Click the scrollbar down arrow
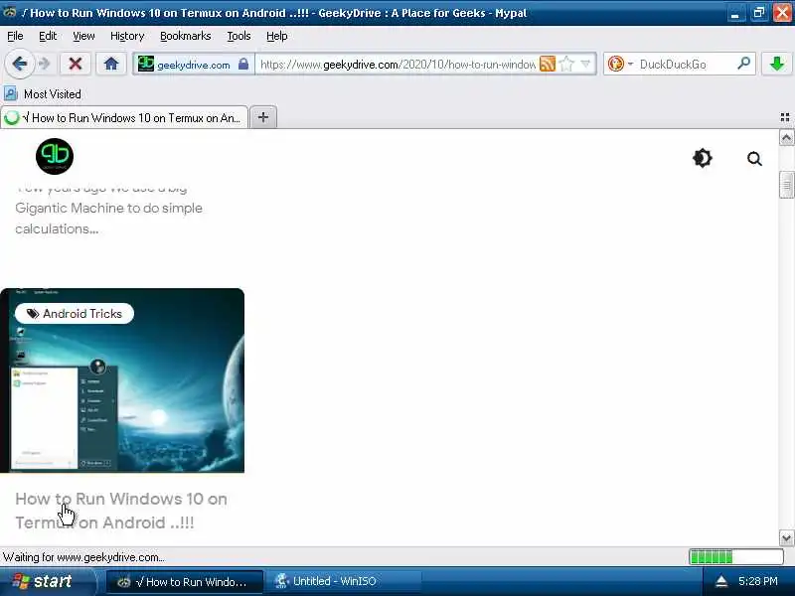This screenshot has width=795, height=596. tap(786, 537)
